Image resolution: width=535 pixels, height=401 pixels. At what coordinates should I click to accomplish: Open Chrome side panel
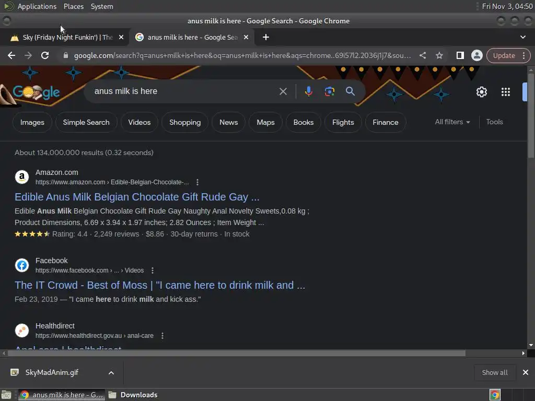[460, 55]
